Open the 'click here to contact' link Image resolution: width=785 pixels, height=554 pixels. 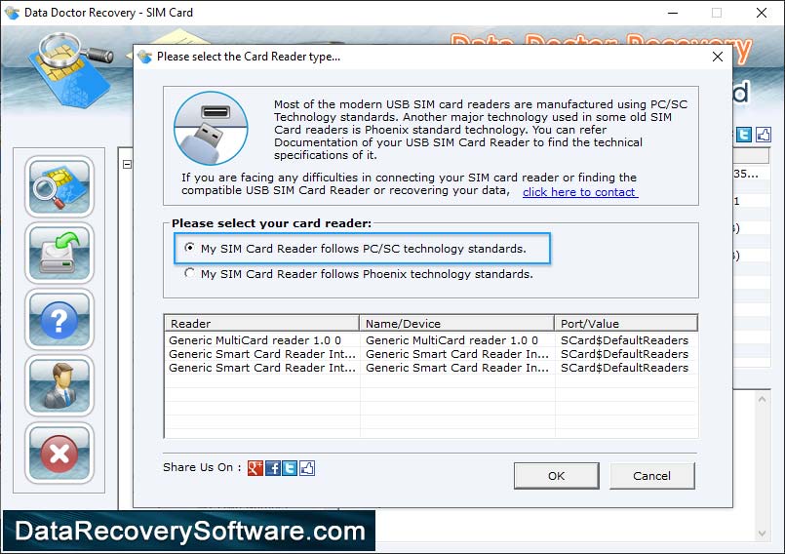click(580, 192)
